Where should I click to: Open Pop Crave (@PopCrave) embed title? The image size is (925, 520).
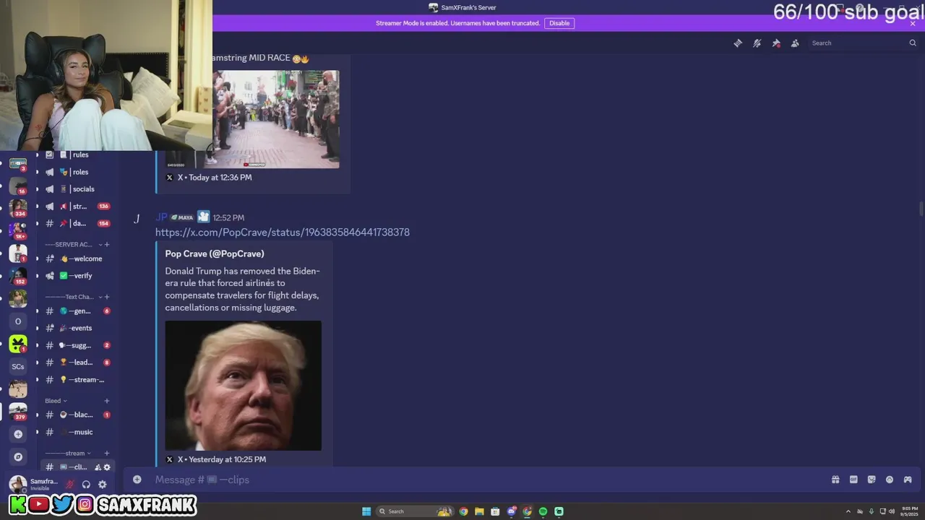click(x=215, y=253)
